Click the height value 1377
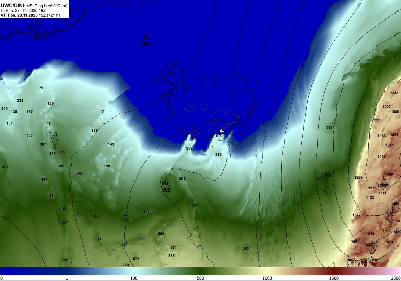Viewport: 401px width, 281px height. click(357, 215)
